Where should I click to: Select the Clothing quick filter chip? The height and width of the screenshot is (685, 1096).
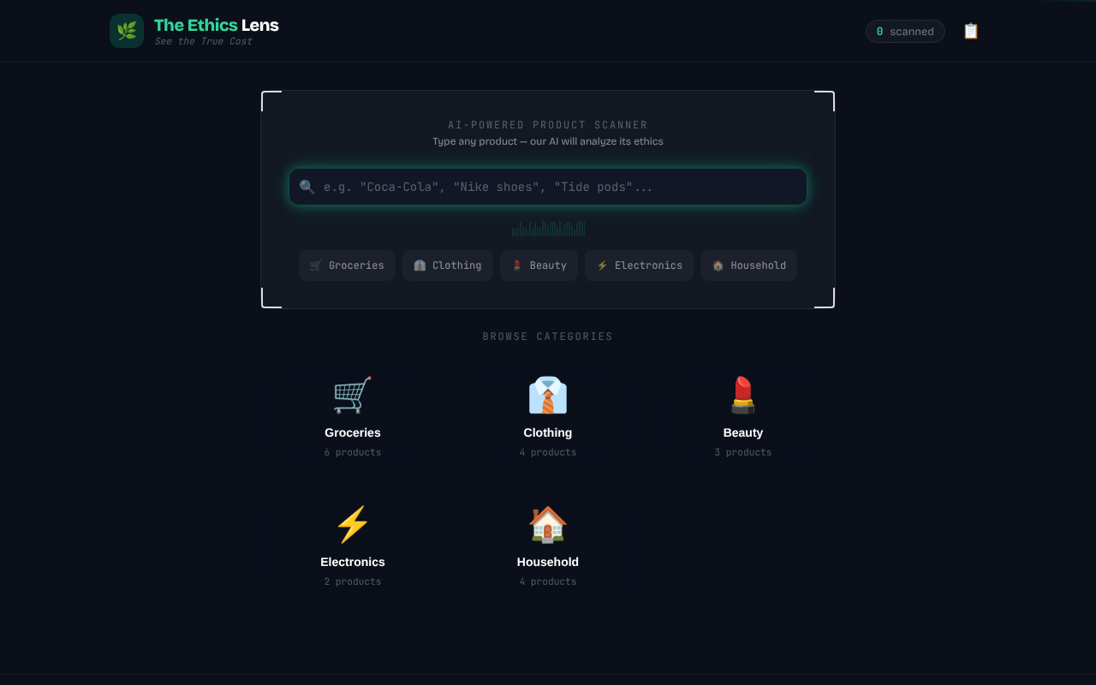pos(447,265)
